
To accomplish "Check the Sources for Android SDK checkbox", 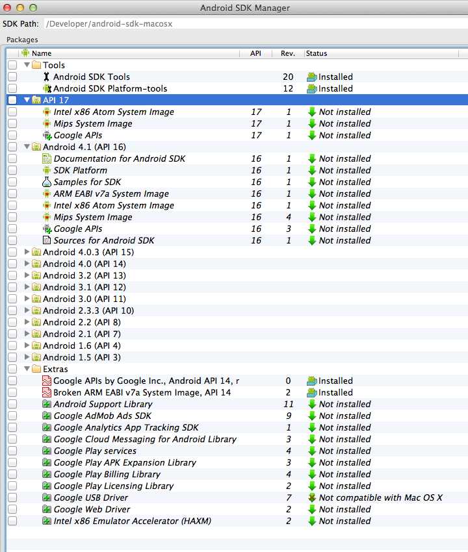I will 12,240.
